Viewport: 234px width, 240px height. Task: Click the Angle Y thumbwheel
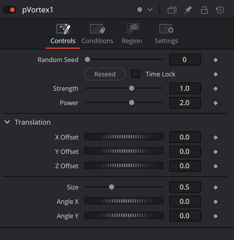click(x=124, y=215)
